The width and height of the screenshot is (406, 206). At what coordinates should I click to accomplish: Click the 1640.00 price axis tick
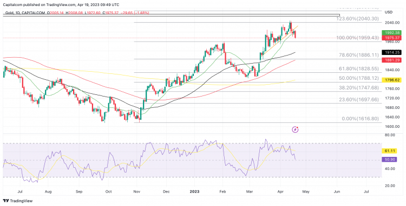(x=392, y=117)
